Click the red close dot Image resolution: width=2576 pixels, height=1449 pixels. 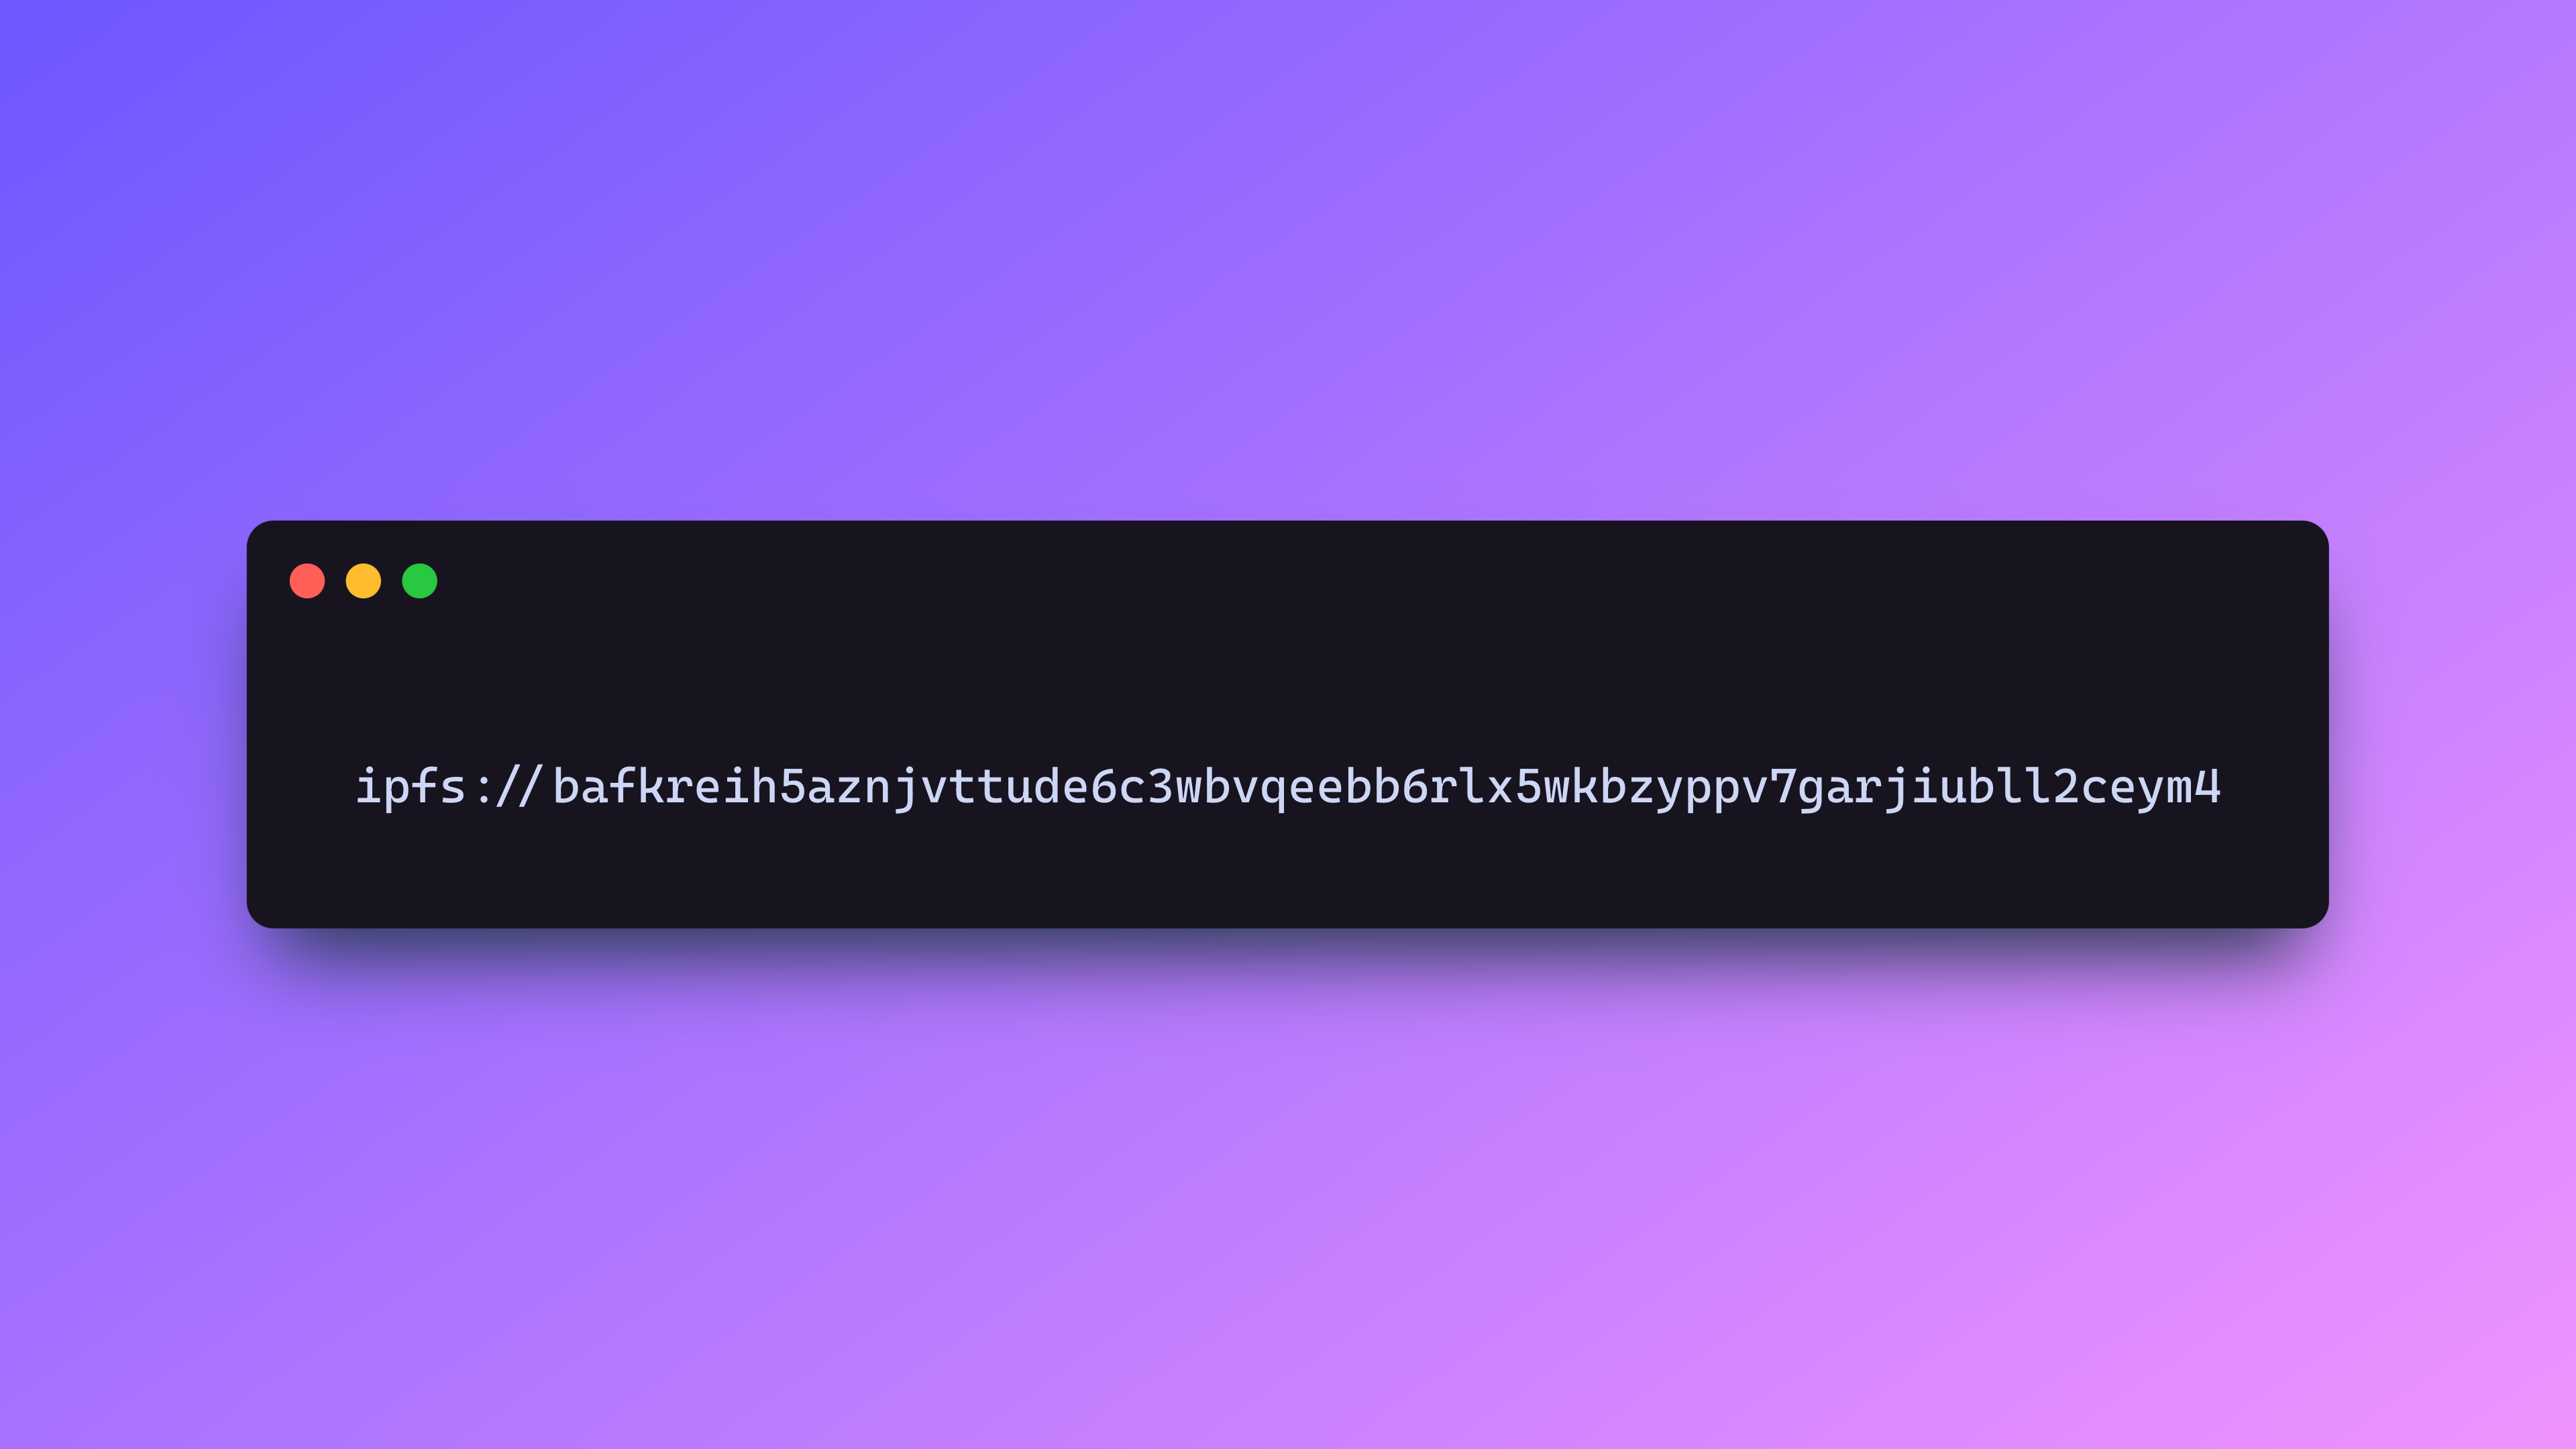[307, 581]
